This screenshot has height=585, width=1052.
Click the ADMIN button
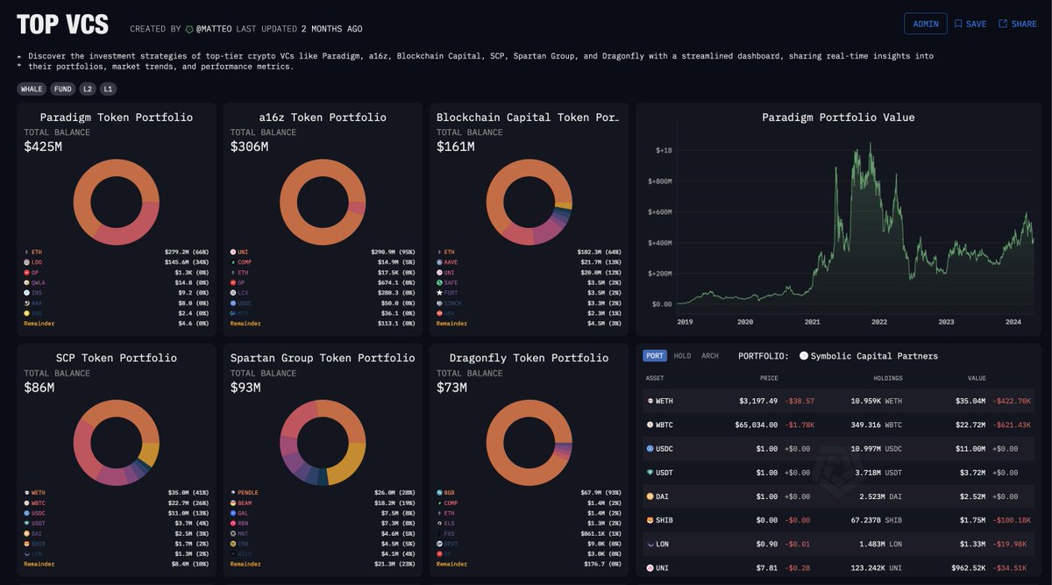926,24
